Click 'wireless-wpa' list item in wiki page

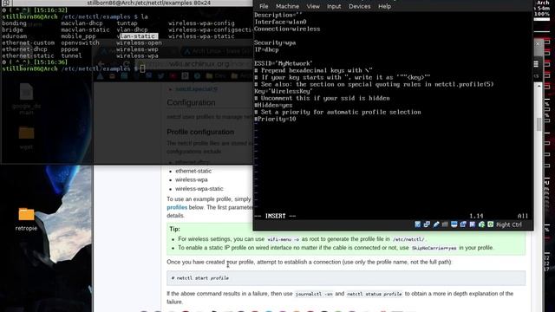[192, 179]
